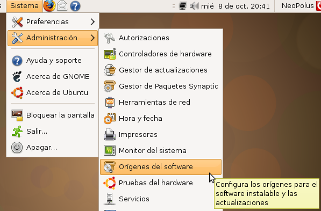Click the NeoPolus user name in panel
The height and width of the screenshot is (211, 321).
click(x=298, y=6)
